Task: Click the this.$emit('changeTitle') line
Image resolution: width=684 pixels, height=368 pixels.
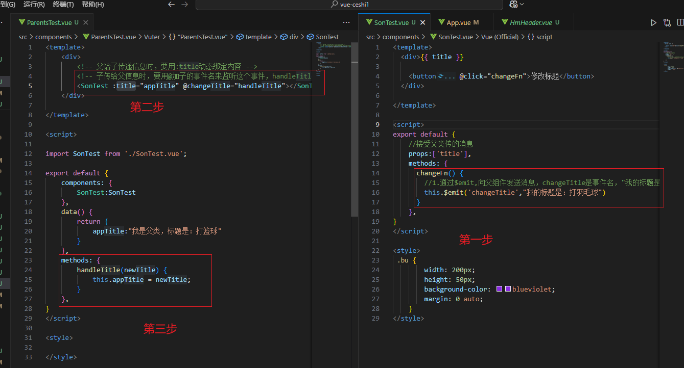Action: pyautogui.click(x=514, y=192)
